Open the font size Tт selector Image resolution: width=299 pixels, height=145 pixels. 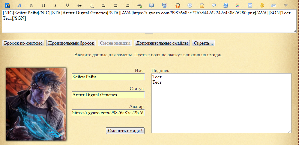pos(31,5)
